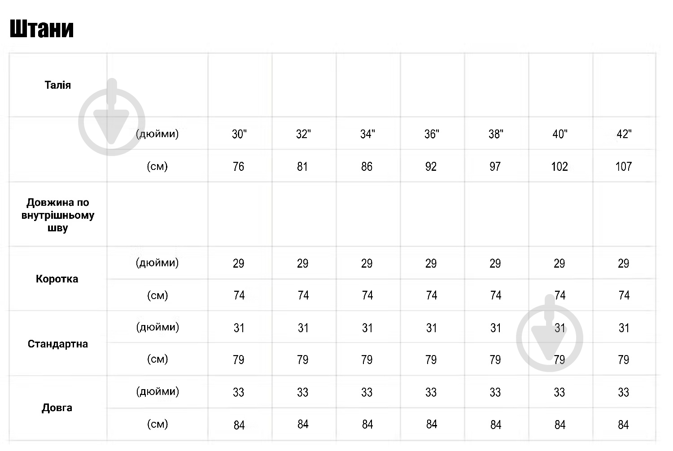The image size is (673, 451).
Task: Select the 32" waist size cell
Action: (303, 134)
